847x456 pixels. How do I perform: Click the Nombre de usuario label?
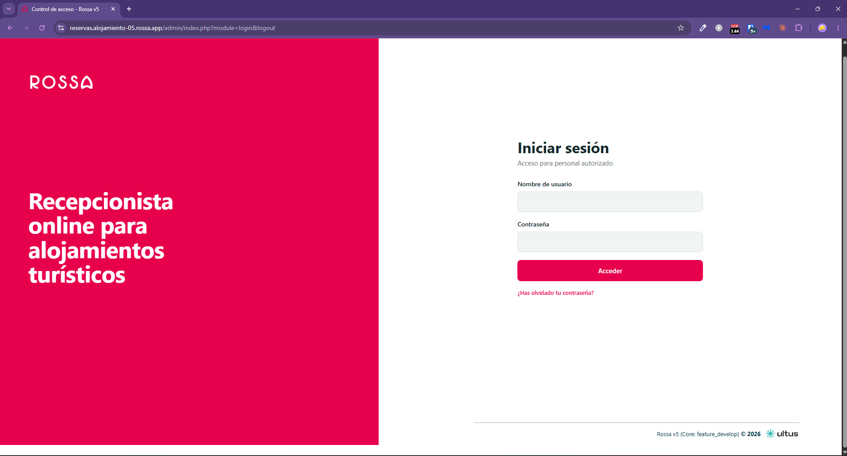coord(544,184)
